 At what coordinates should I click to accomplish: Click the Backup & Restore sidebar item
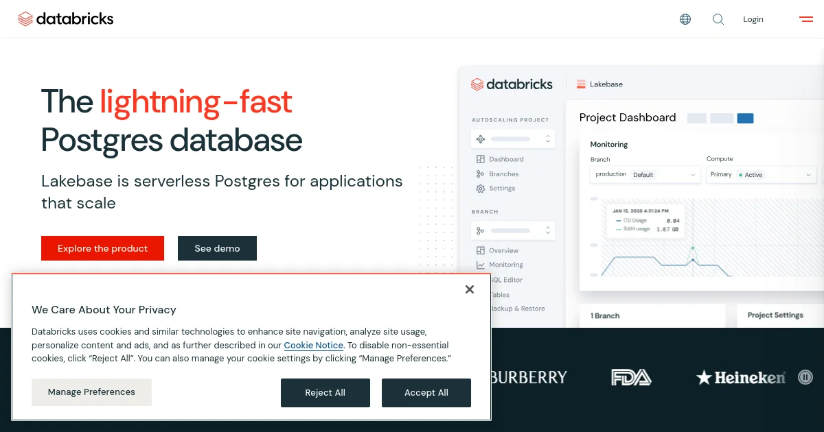click(x=518, y=309)
